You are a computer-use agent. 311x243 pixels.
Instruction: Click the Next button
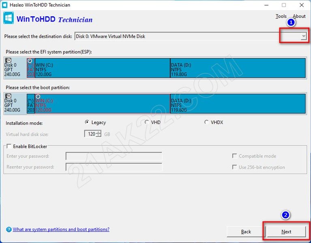[286, 232]
